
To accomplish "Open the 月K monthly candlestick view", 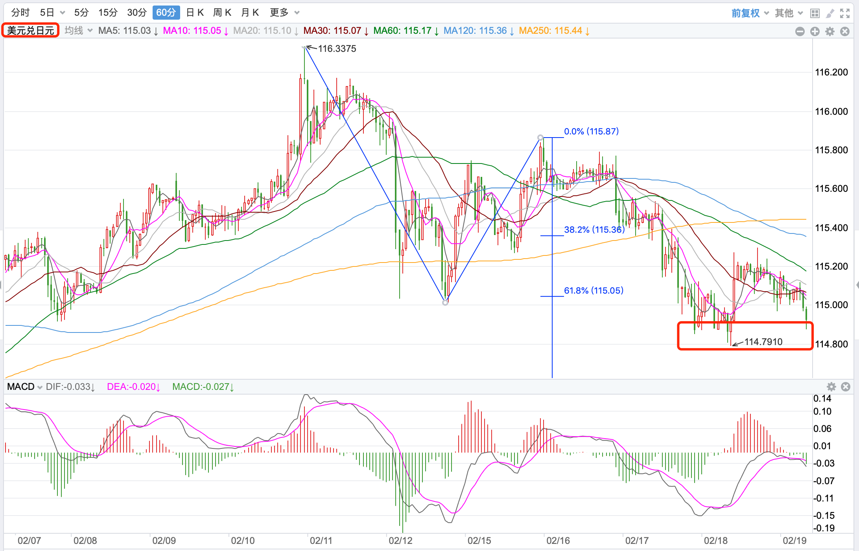I will [x=250, y=13].
